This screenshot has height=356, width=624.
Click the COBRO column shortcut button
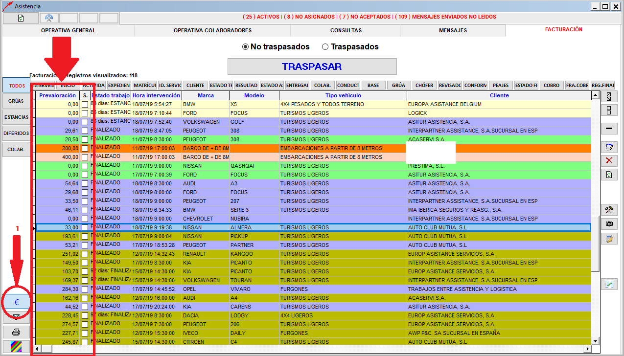point(552,85)
